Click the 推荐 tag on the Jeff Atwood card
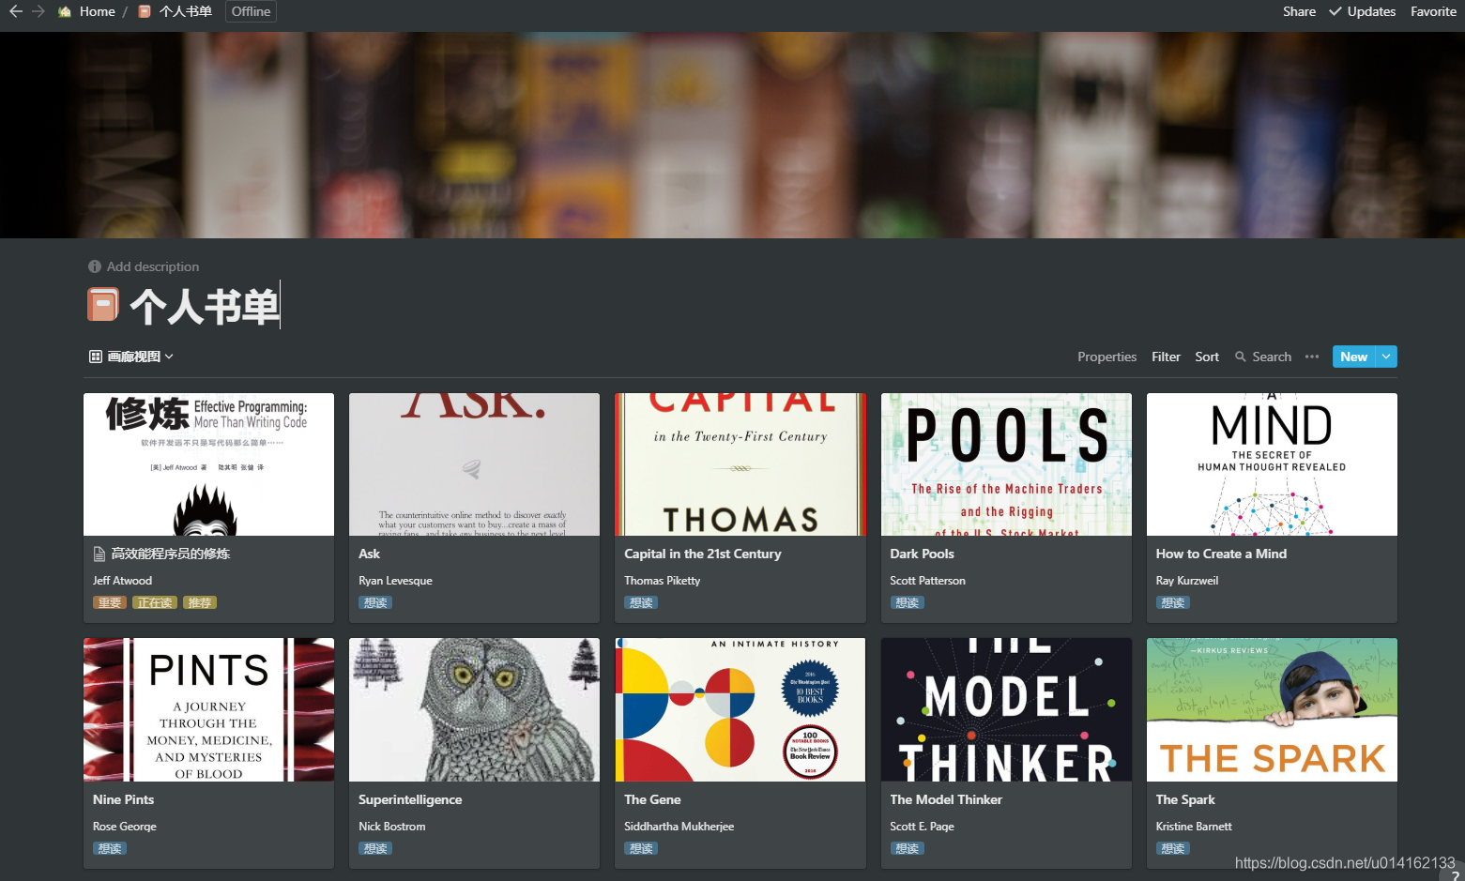 [200, 602]
